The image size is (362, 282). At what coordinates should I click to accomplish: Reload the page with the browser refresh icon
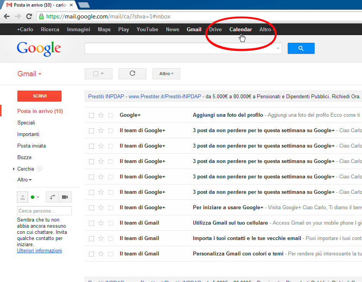(29, 17)
